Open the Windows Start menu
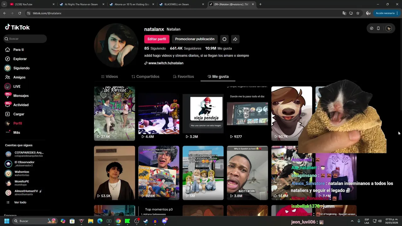 coord(7,221)
